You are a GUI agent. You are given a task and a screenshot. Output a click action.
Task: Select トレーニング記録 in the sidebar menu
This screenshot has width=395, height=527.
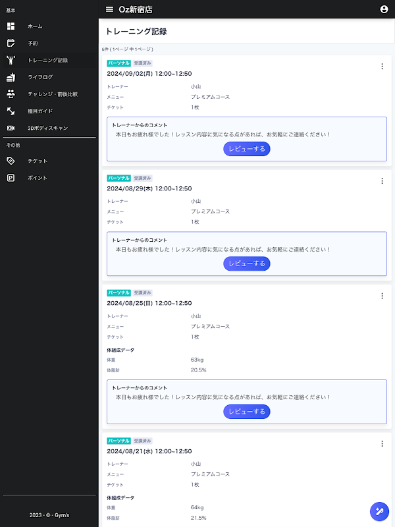(x=47, y=60)
